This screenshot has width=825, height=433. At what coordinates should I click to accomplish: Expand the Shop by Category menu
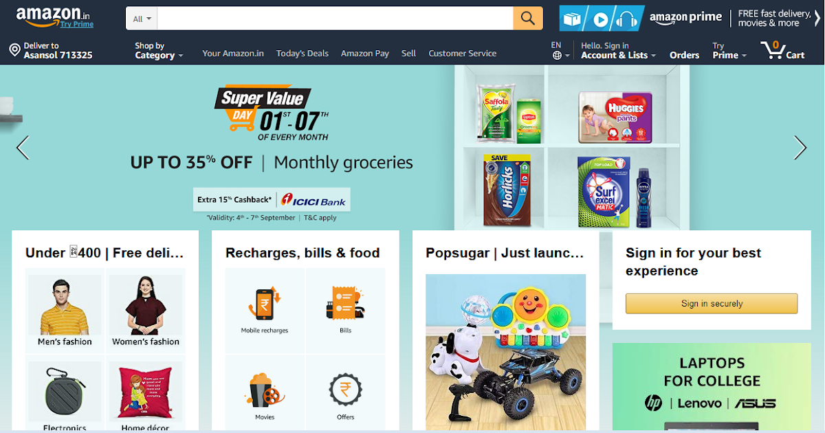pos(159,51)
